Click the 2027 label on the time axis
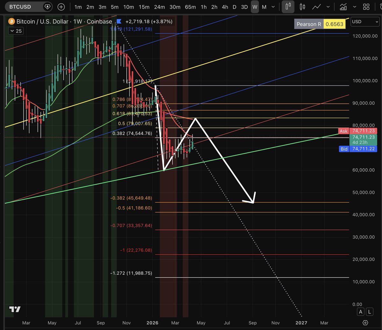 301,323
